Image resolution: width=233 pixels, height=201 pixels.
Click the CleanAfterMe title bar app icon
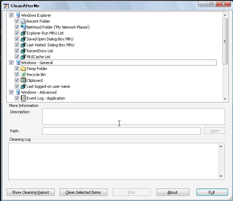[6, 6]
